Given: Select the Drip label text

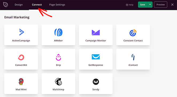Looking at the screenshot, I should coord(58,65).
